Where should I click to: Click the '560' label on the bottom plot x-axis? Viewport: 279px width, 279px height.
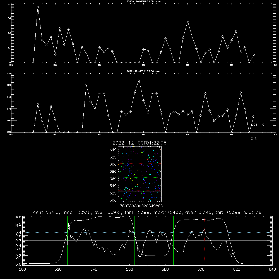[x=129, y=270]
